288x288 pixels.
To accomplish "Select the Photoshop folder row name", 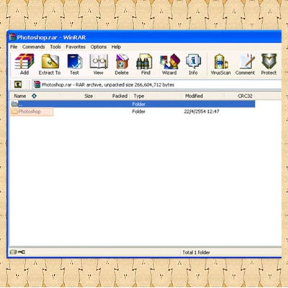I will [30, 112].
